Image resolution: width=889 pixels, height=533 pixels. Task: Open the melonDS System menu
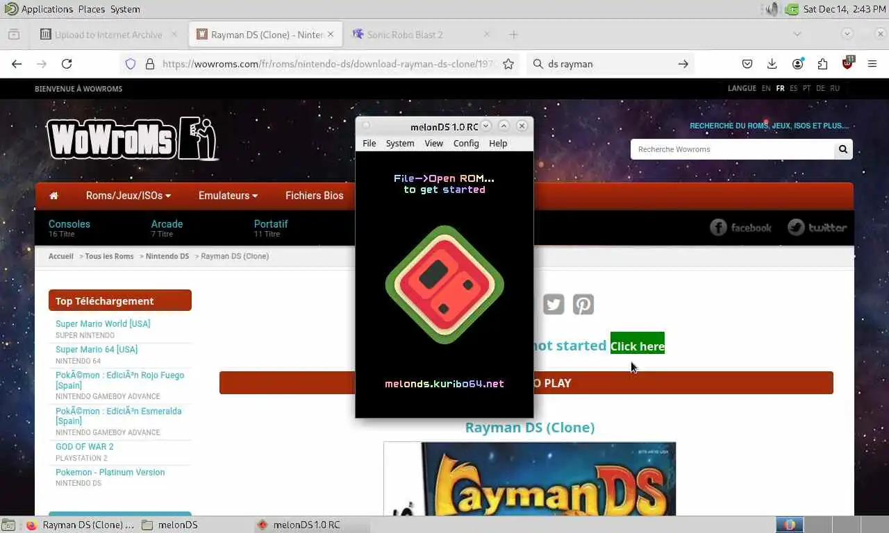coord(400,144)
